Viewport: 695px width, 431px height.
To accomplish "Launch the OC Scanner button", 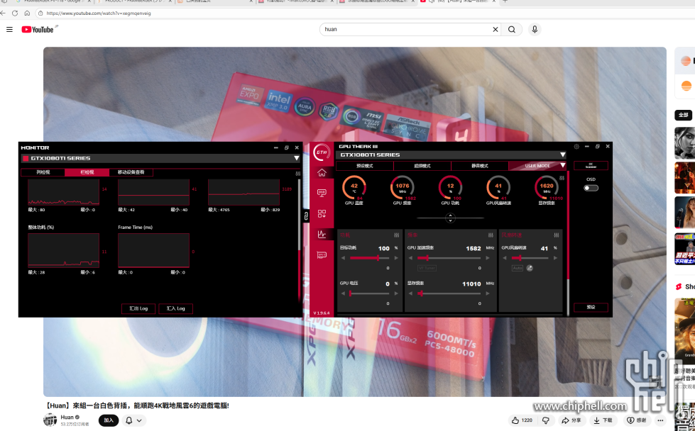I will point(591,166).
